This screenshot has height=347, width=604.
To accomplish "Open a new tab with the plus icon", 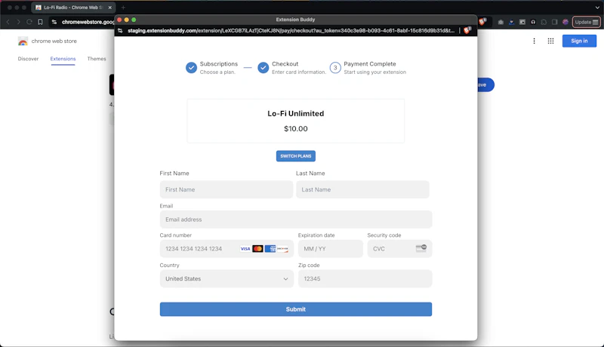I will tap(123, 8).
